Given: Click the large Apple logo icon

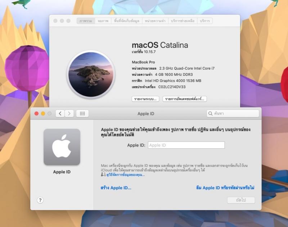Looking at the screenshot, I should pyautogui.click(x=62, y=147).
